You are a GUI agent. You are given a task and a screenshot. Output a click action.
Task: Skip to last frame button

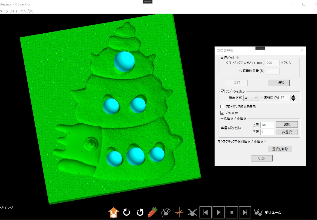(x=245, y=212)
